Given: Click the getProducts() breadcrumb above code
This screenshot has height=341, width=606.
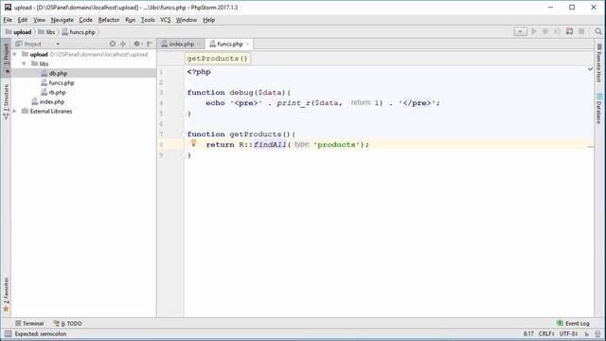Looking at the screenshot, I should (x=217, y=59).
